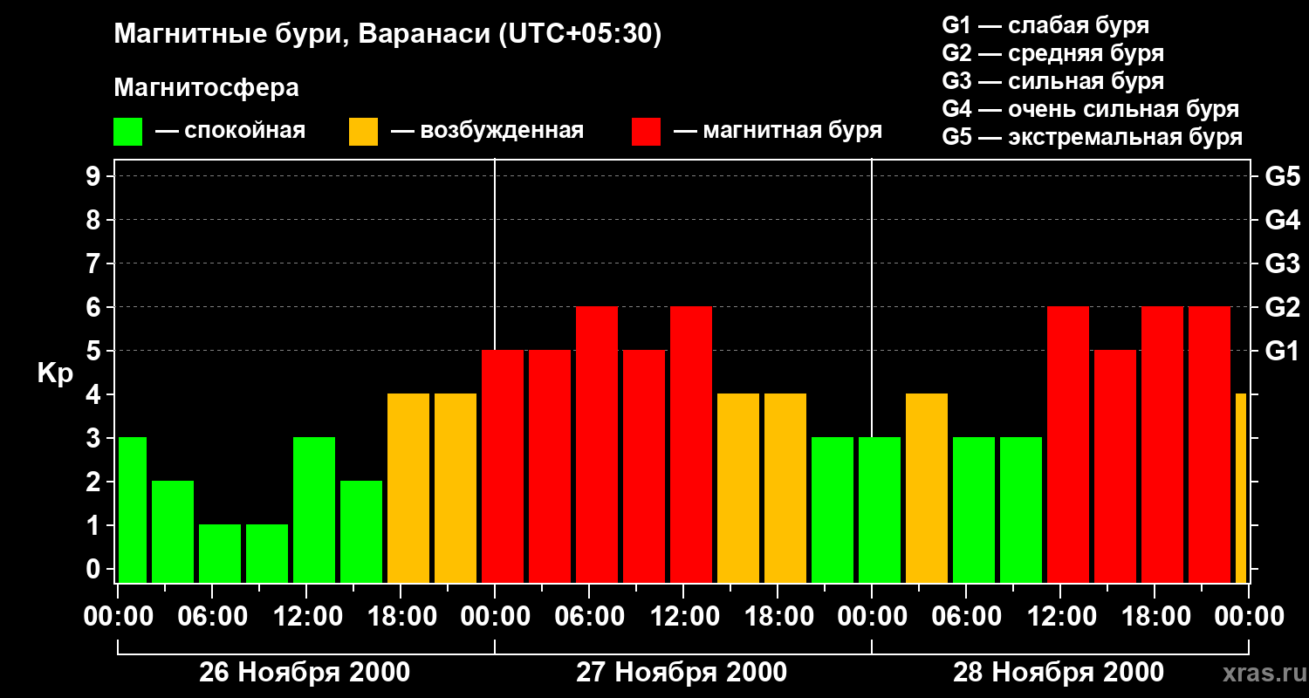The width and height of the screenshot is (1309, 698).
Task: Choose the line "G4 — очень сильная буря"
Action: [1091, 109]
